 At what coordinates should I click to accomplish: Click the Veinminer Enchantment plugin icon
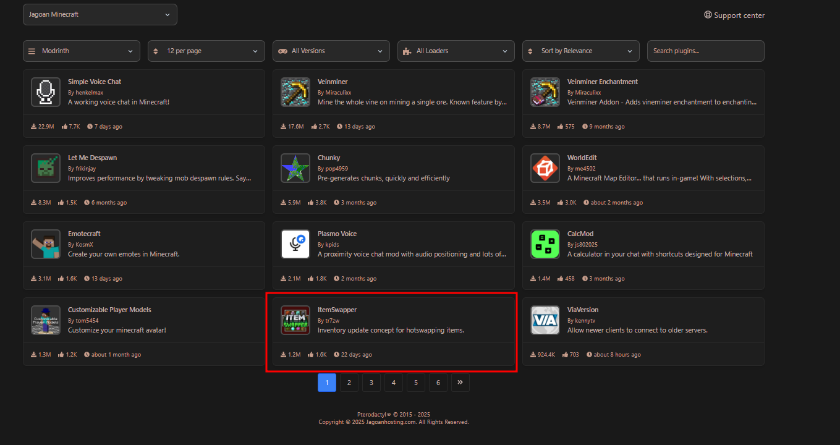click(x=545, y=92)
